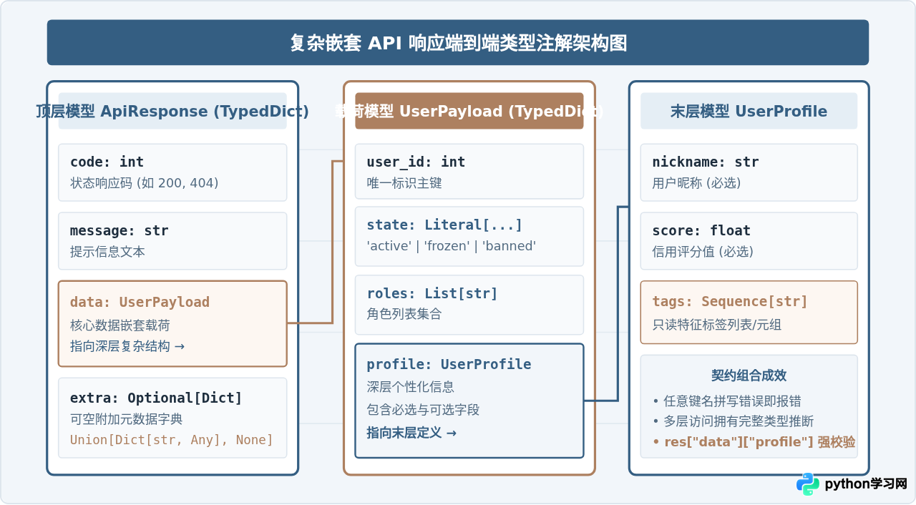Click the 'state: Literal[...]' field
This screenshot has width=916, height=505.
469,236
